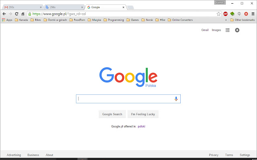
Task: Open the Hike bookmark folder
Action: coord(160,20)
